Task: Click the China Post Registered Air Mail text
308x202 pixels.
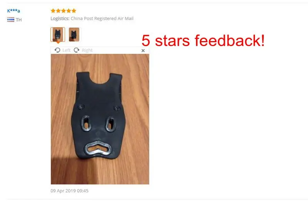Action: point(102,18)
